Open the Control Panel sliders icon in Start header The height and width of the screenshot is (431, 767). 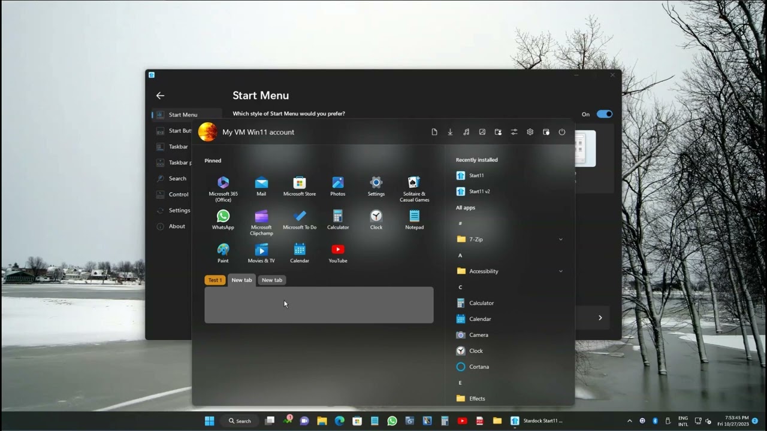[x=514, y=132]
